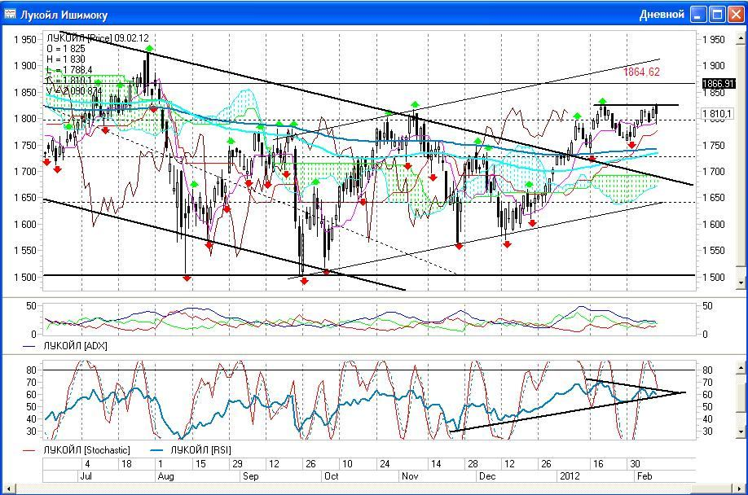Select the ЛУКОЙЛ [ADX] legend label
The image size is (748, 495).
(76, 346)
